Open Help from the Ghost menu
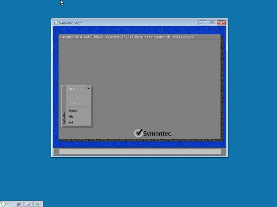Image resolution: width=277 pixels, height=207 pixels. [71, 117]
